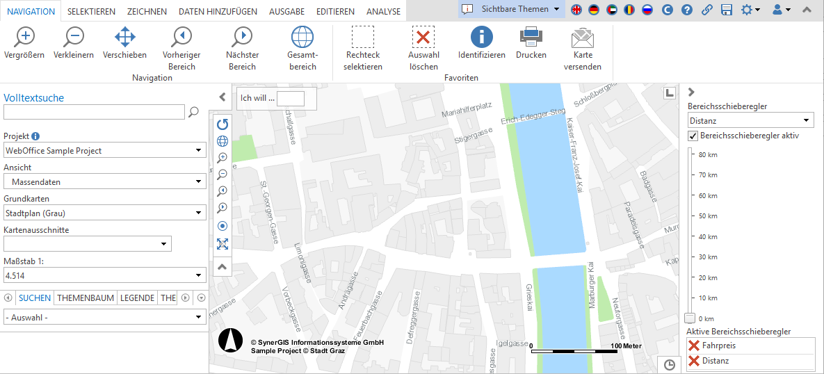The image size is (824, 374).
Task: Uncheck Bereichsschieberegler aktiv checkbox
Action: point(693,136)
